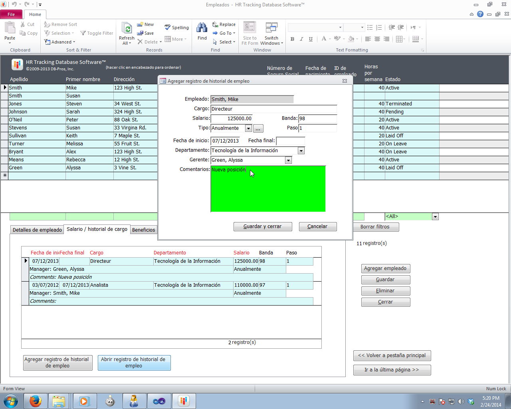Click Volver a pestaña principal button
511x409 pixels.
[x=392, y=355]
